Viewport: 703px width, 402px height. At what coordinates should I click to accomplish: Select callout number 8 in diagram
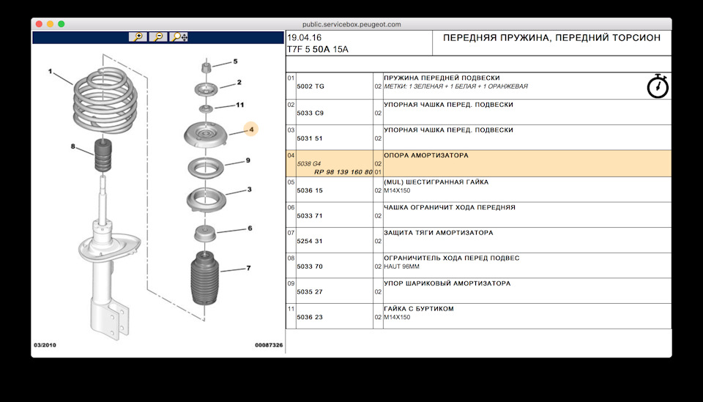(x=73, y=146)
